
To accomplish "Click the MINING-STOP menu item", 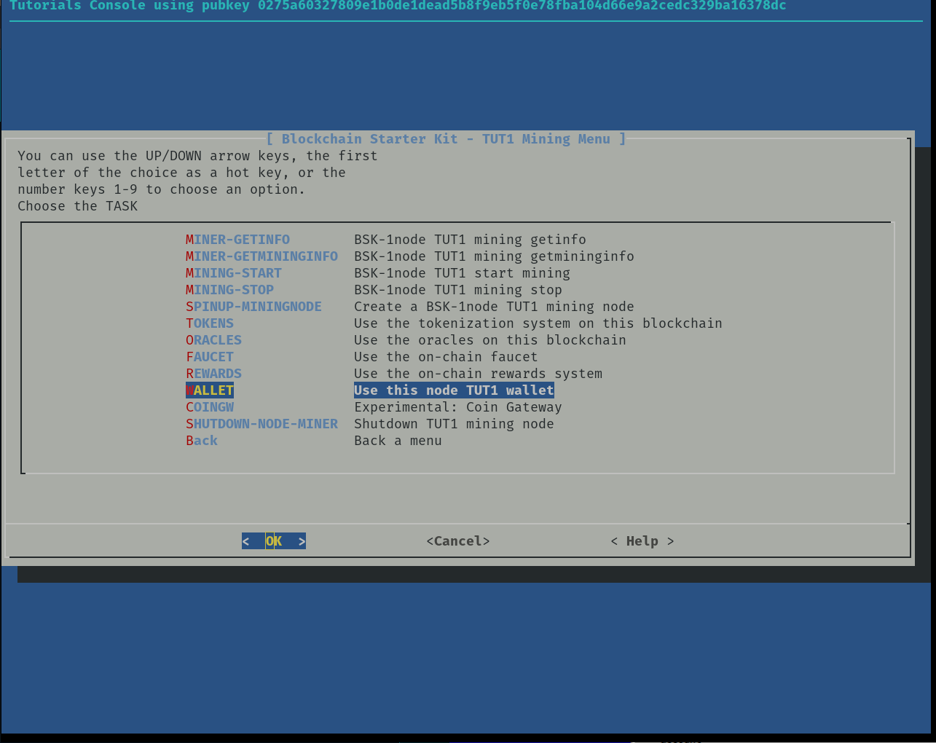I will tap(229, 290).
